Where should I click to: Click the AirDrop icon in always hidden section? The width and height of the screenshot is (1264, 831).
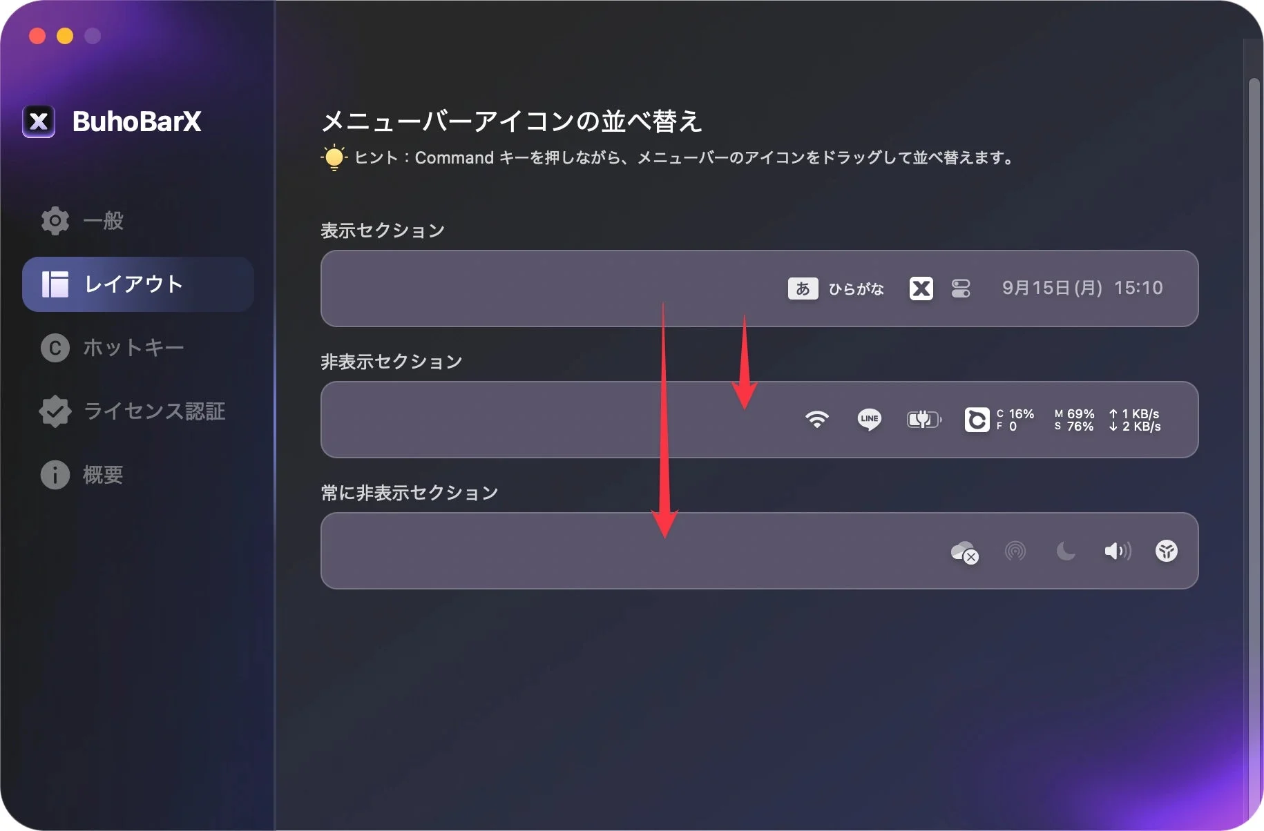point(1015,551)
